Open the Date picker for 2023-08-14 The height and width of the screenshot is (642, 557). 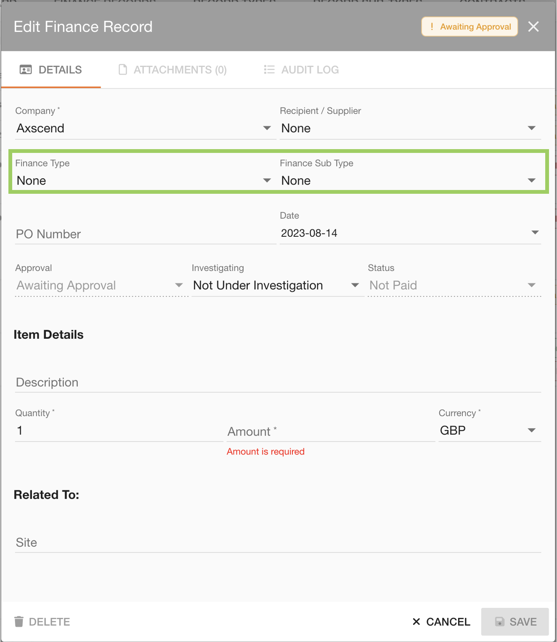(534, 232)
